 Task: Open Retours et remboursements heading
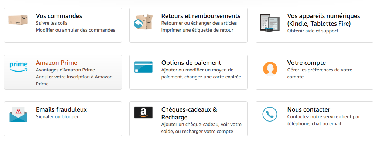201,16
